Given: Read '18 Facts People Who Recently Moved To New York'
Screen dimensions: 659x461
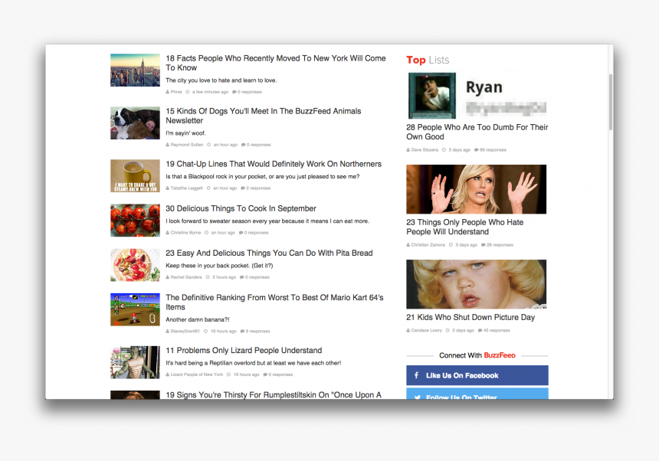Looking at the screenshot, I should (x=275, y=63).
